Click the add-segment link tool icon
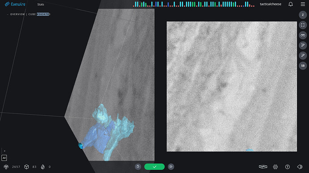309x173 pixels. pos(303,45)
